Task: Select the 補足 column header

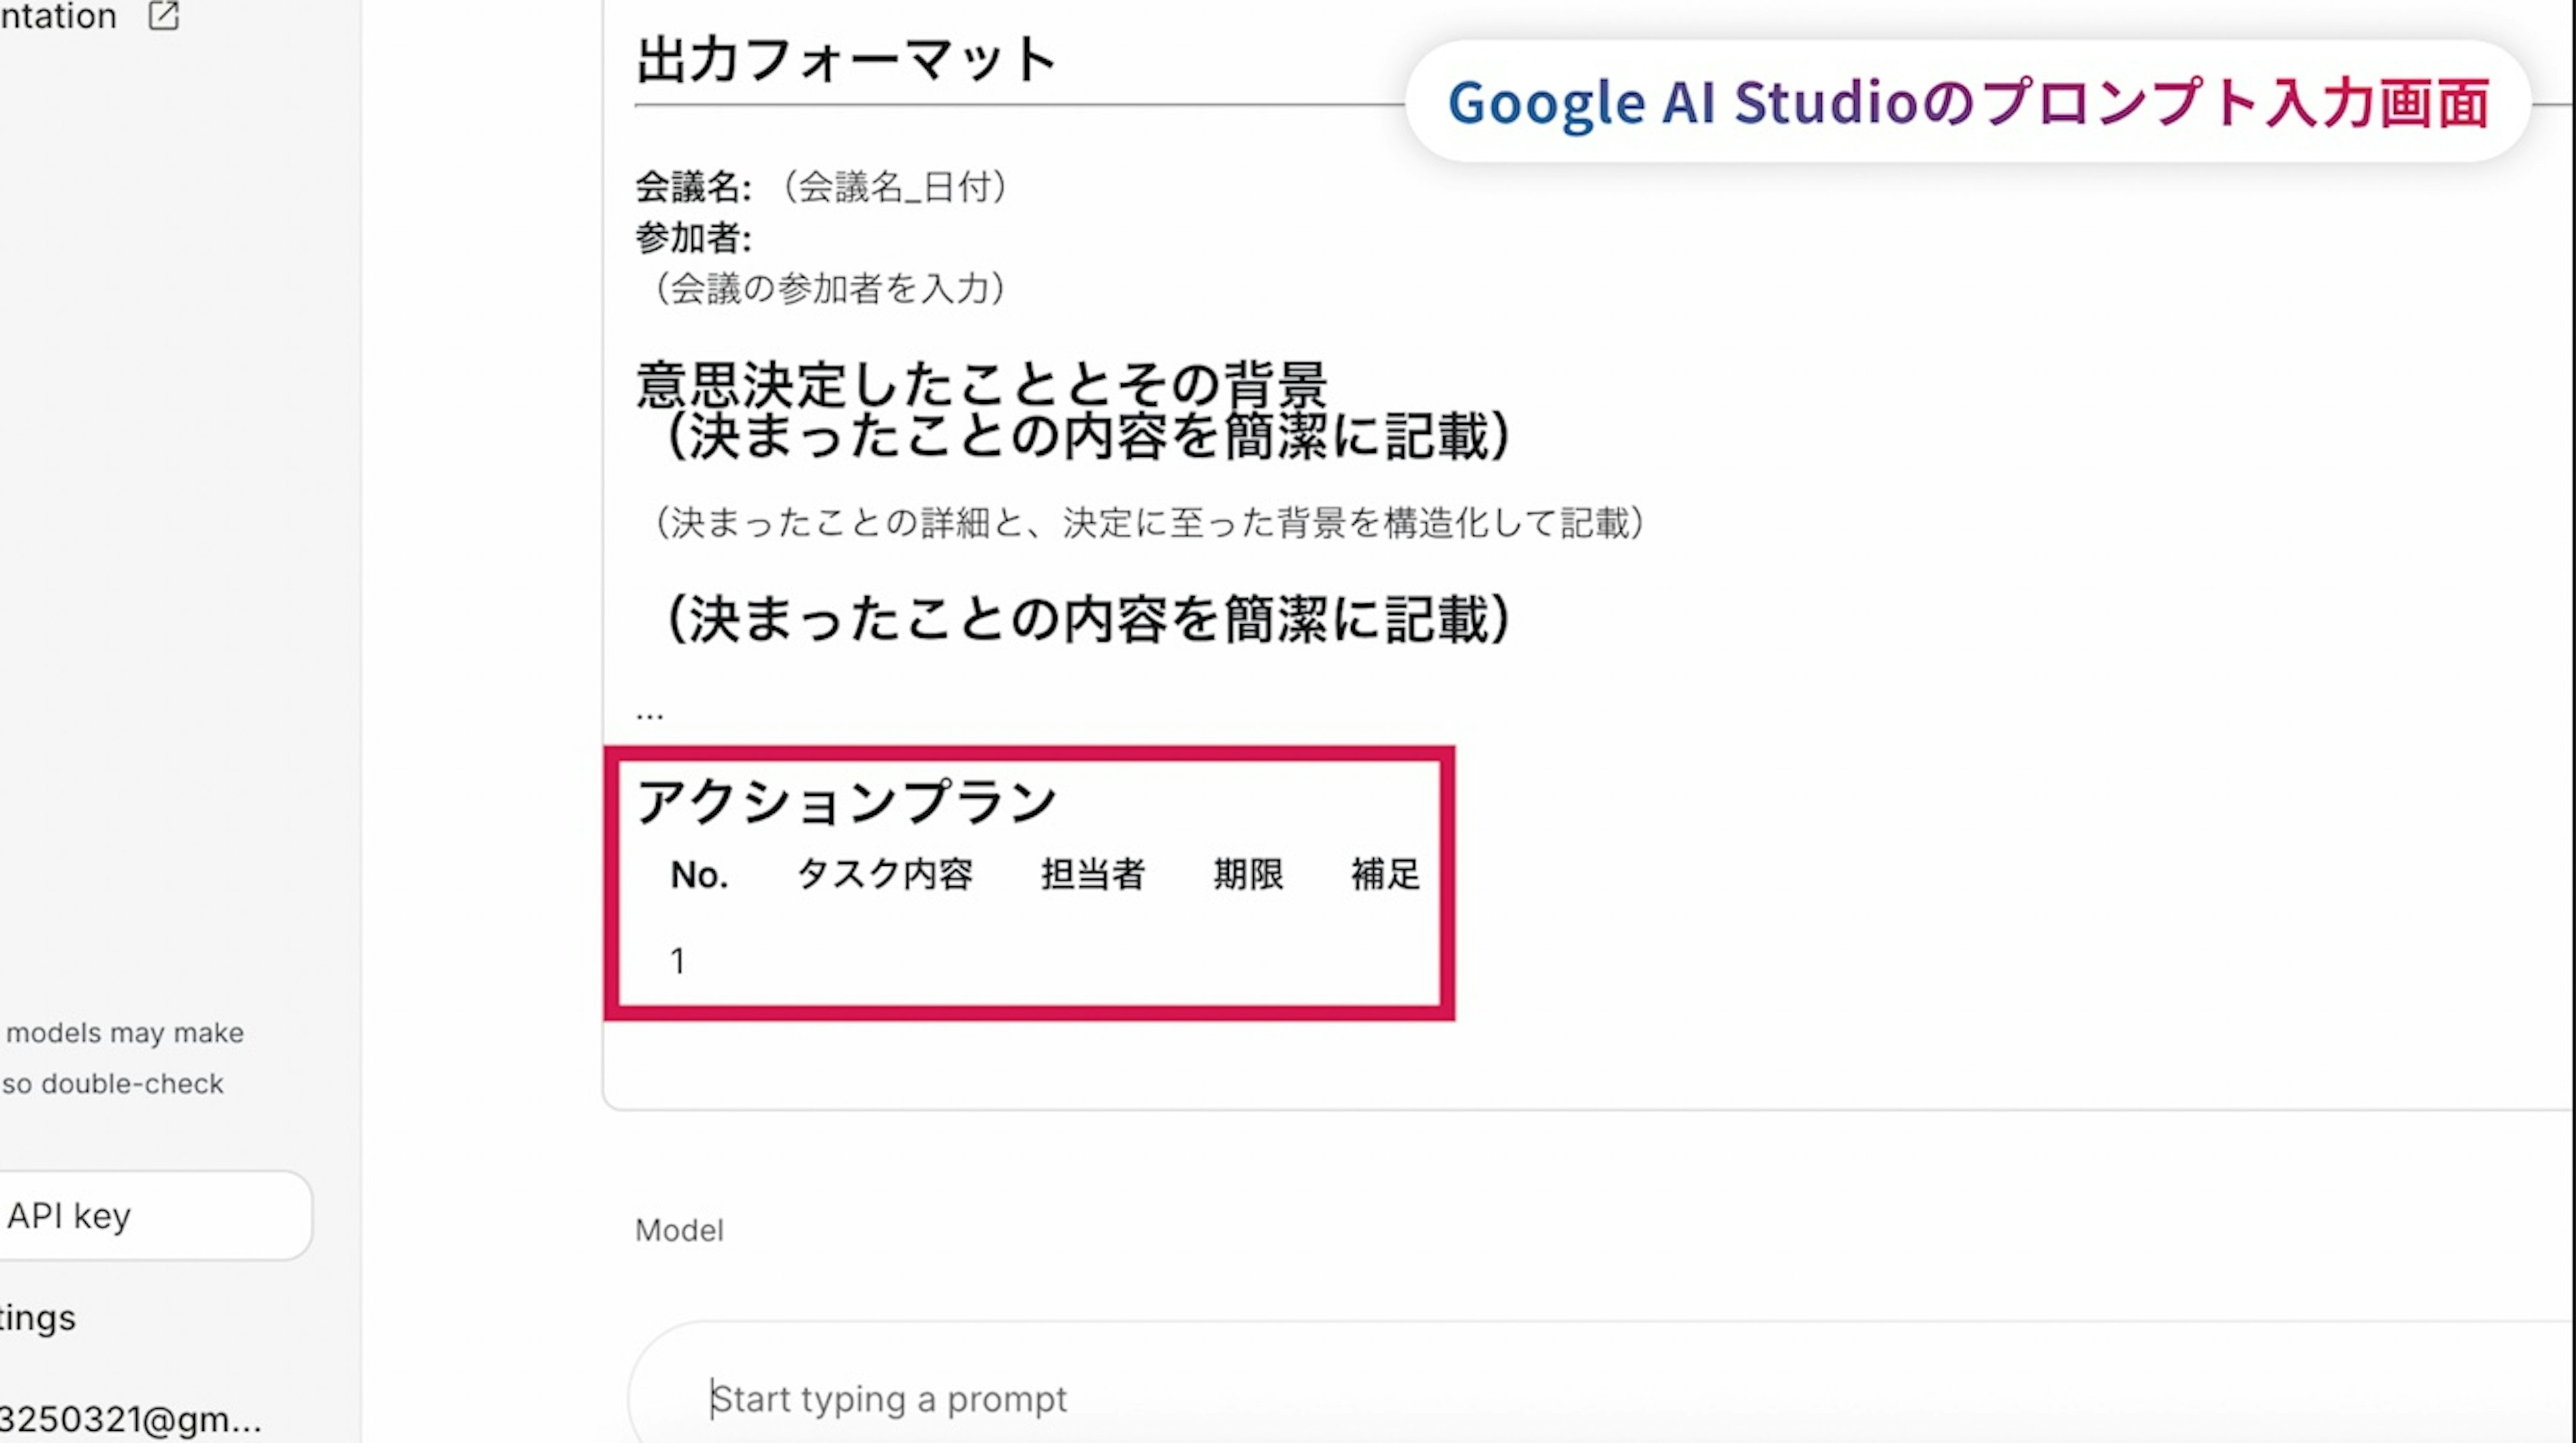Action: (1385, 875)
